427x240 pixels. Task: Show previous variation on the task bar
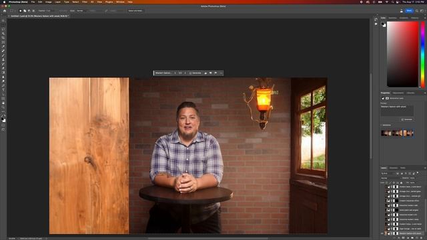coord(175,73)
